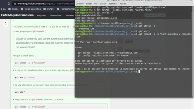Click the 'git add *' code block
This screenshot has height=109, width=194.
click(44, 92)
